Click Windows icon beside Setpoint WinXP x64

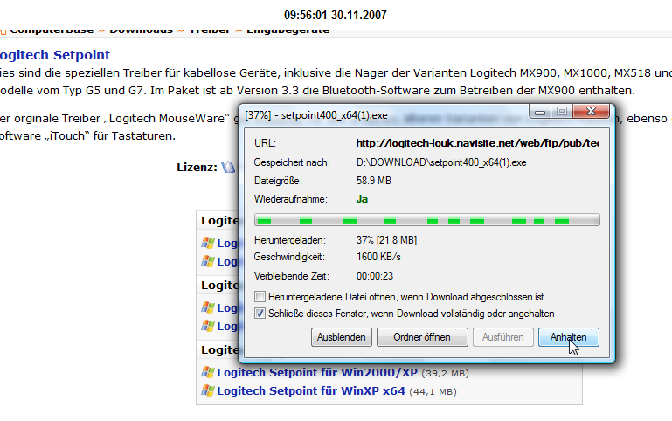click(208, 390)
